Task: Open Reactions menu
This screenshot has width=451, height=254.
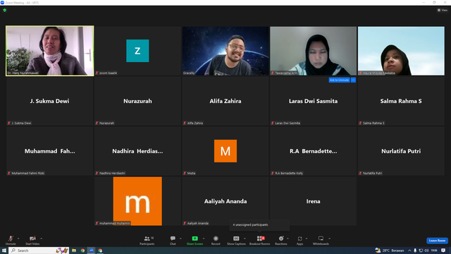Action: (x=280, y=240)
